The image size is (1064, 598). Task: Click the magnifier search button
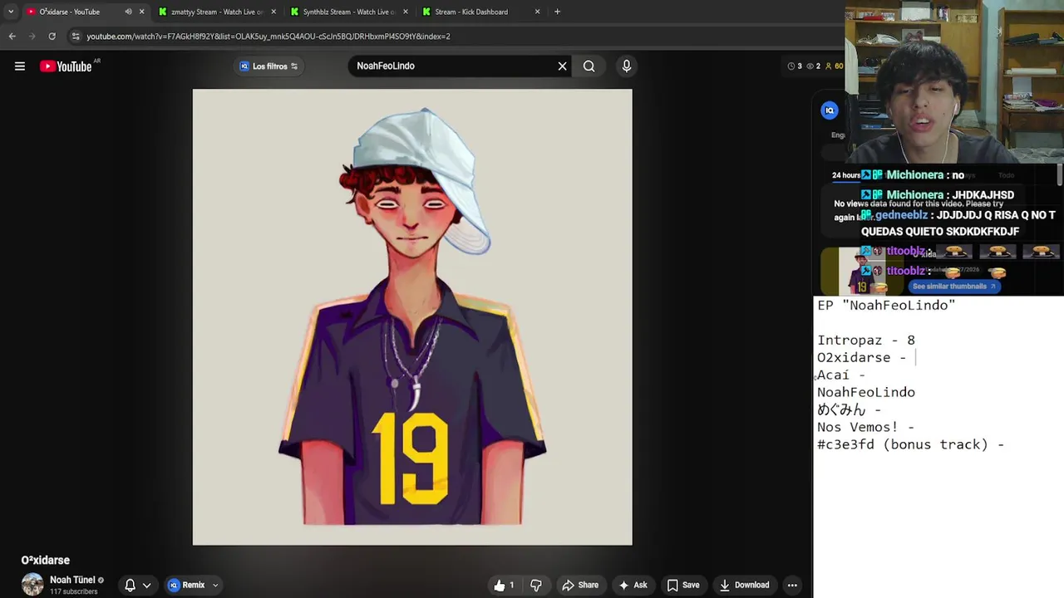[589, 66]
